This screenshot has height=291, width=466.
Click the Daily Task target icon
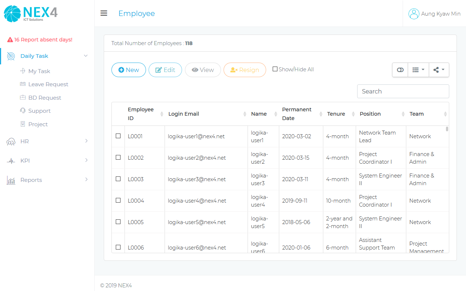[11, 56]
